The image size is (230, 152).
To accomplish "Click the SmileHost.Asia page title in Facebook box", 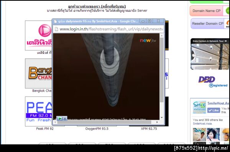I will click(218, 103).
